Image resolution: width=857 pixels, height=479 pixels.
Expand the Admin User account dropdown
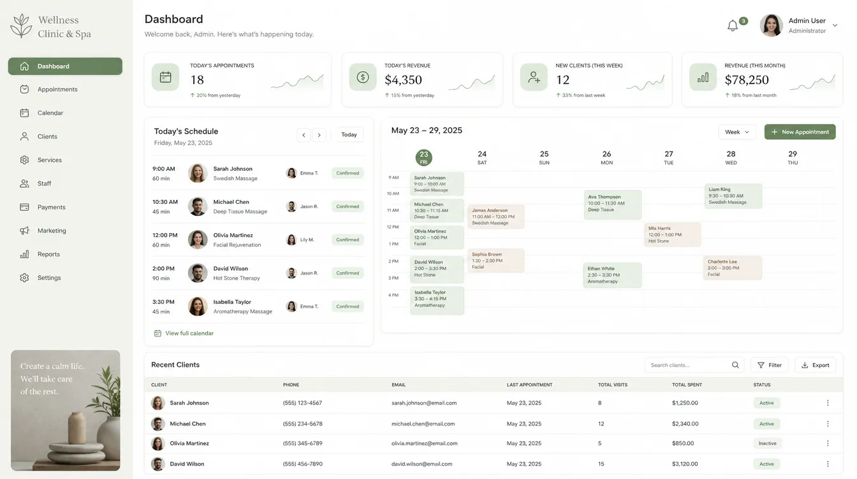835,26
